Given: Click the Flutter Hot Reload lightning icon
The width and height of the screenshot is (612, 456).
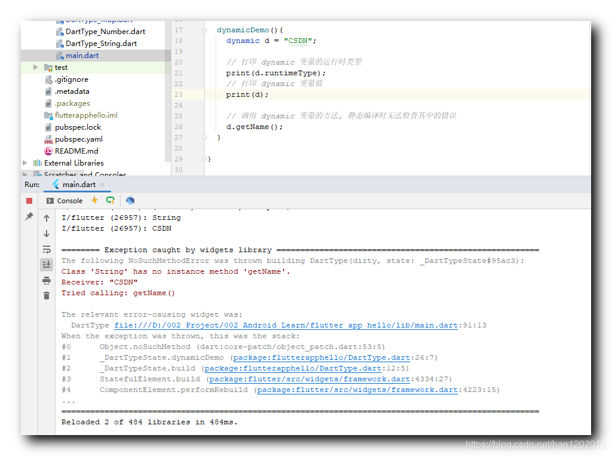Looking at the screenshot, I should coord(94,200).
